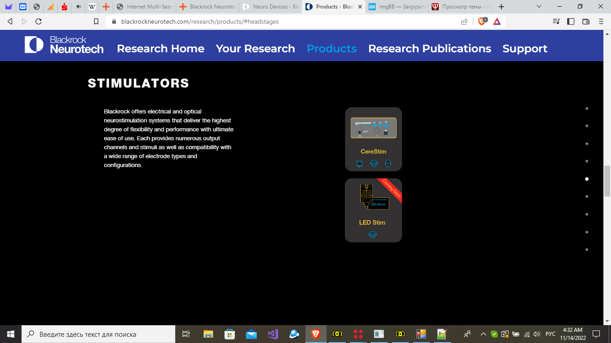Select the active fifth section dot

coord(587,179)
